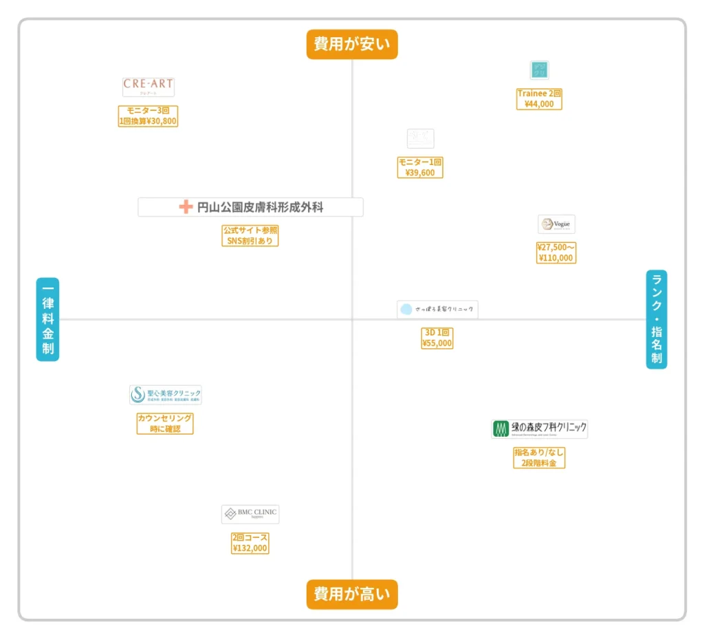
Task: Click the 聖心美容クリニック logo
Action: 165,395
